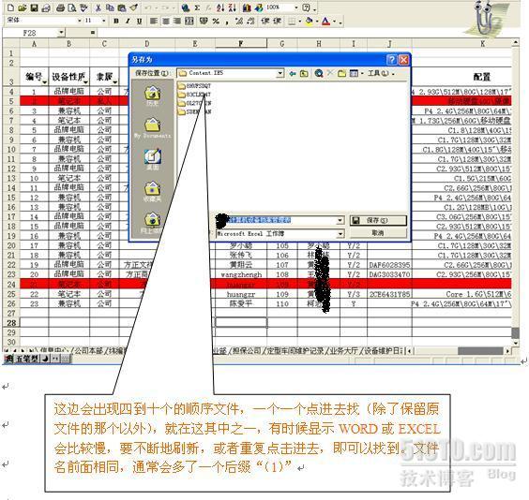
Task: Select column header K
Action: click(482, 43)
